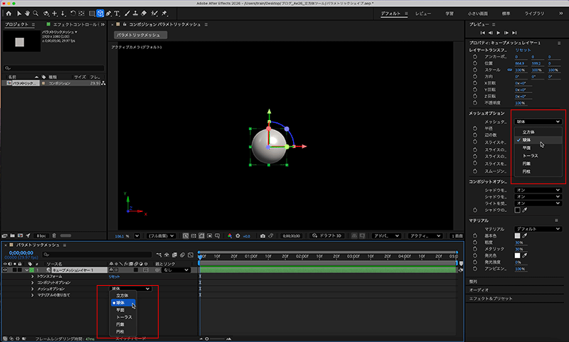Toggle visibility eye of キューブメッシュレイヤー 1
Image resolution: width=569 pixels, height=342 pixels.
tap(6, 270)
